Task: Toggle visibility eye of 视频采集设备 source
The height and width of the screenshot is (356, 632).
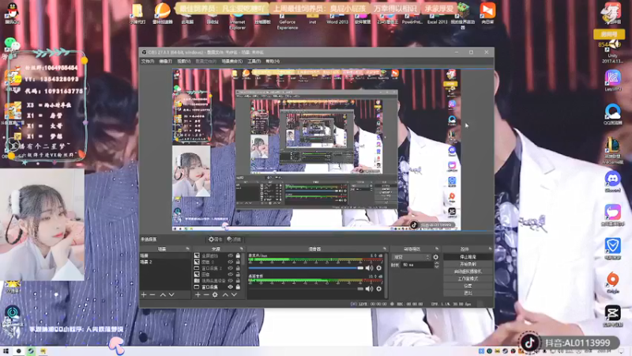Action: (x=231, y=281)
